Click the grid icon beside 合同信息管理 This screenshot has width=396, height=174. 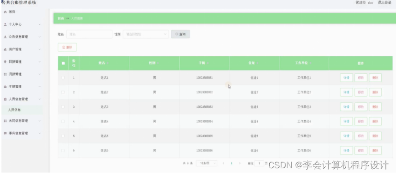click(x=5, y=121)
